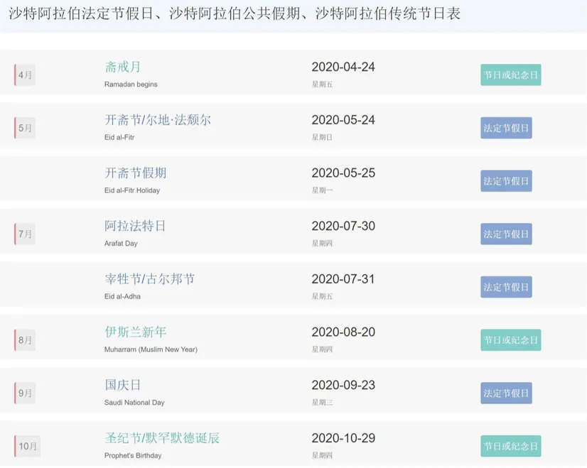
Task: Click the date 2020-04-24
Action: 343,67
